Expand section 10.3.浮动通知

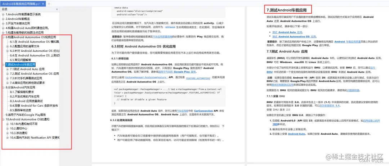click(8, 133)
